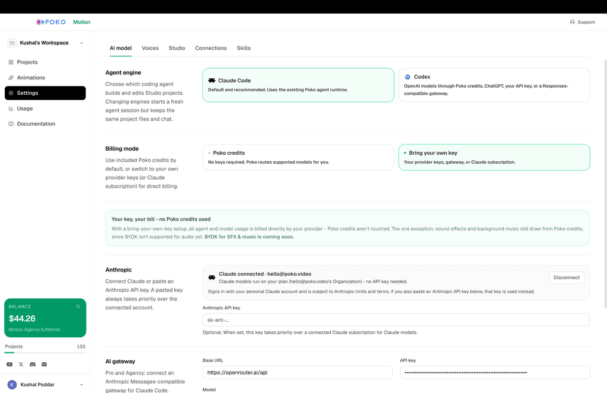Click the 'Billing mode' heading

122,149
